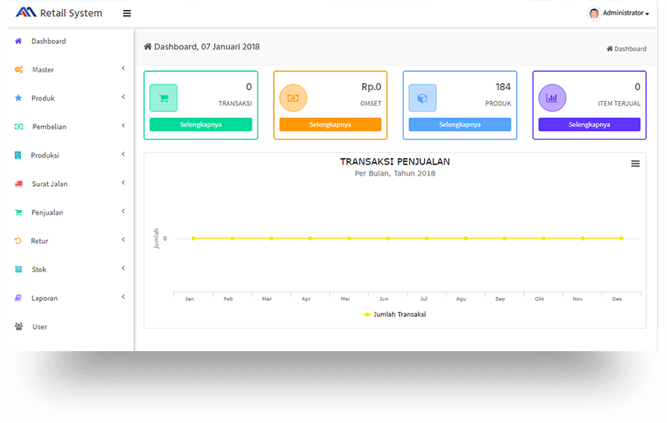Expand the Produk submenu chevron
Image resolution: width=667 pixels, height=423 pixels.
tap(123, 97)
